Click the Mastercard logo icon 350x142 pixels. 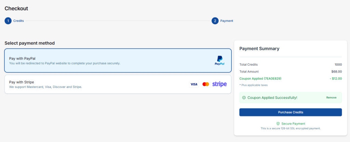click(x=205, y=84)
